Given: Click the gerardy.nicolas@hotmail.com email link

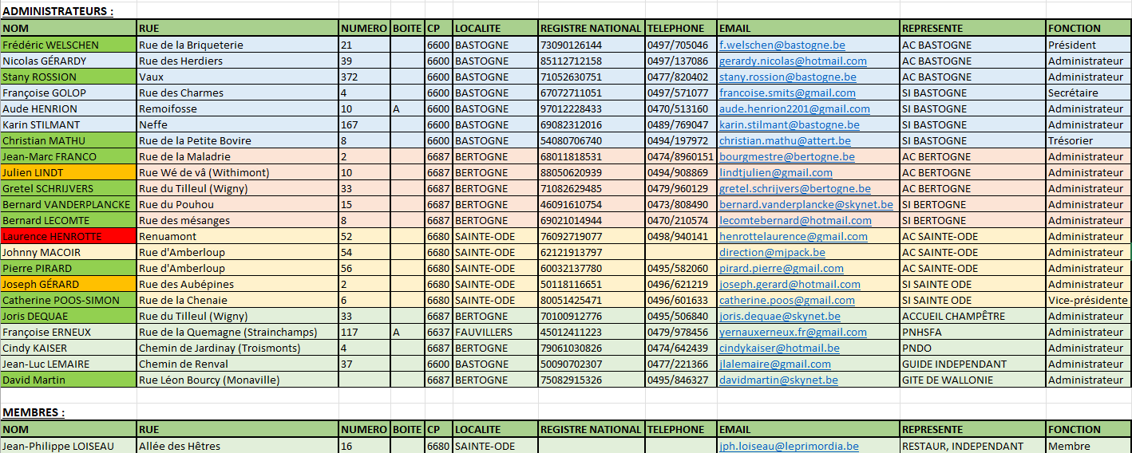Looking at the screenshot, I should pos(792,61).
